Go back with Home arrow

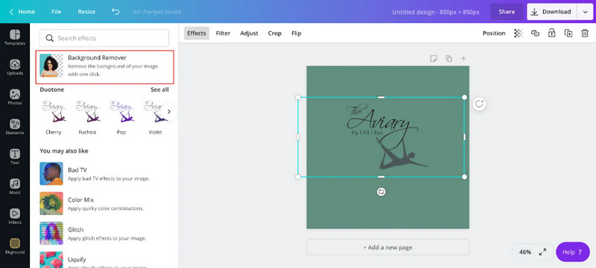click(11, 12)
